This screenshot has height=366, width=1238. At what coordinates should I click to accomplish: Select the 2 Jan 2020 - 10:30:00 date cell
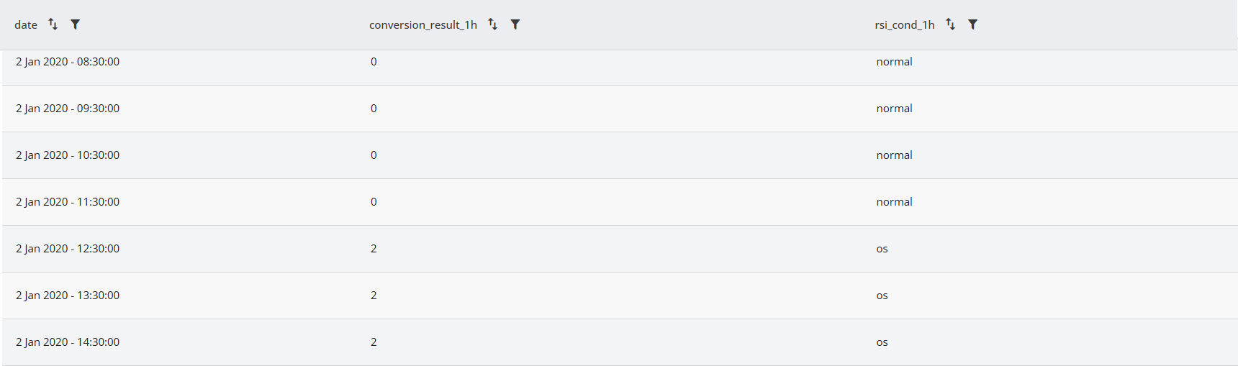(68, 155)
